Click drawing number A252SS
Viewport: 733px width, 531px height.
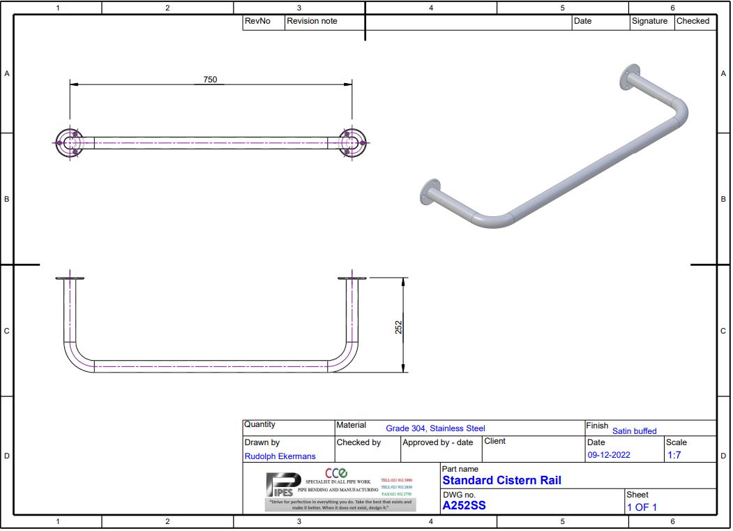click(464, 505)
